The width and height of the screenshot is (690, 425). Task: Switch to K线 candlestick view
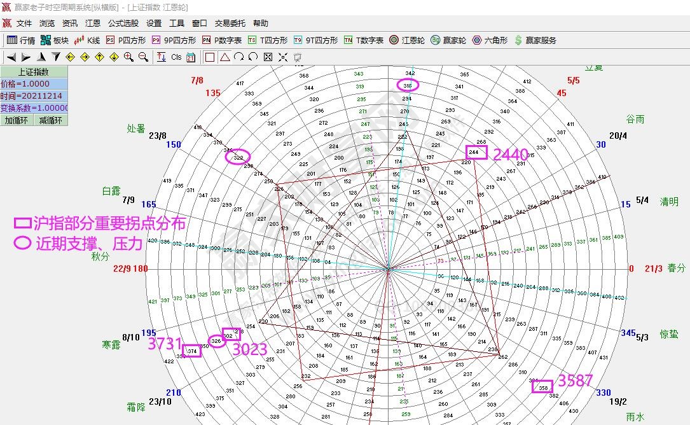click(89, 39)
